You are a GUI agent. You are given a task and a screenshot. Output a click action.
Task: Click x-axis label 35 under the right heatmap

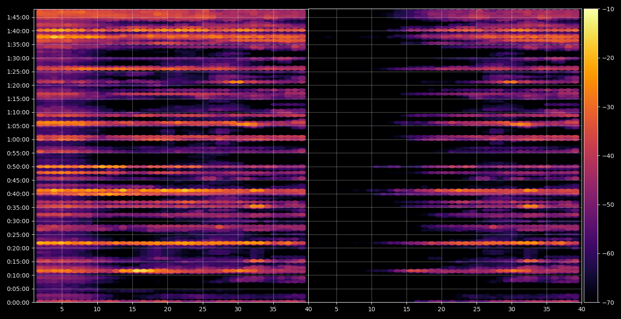click(547, 309)
